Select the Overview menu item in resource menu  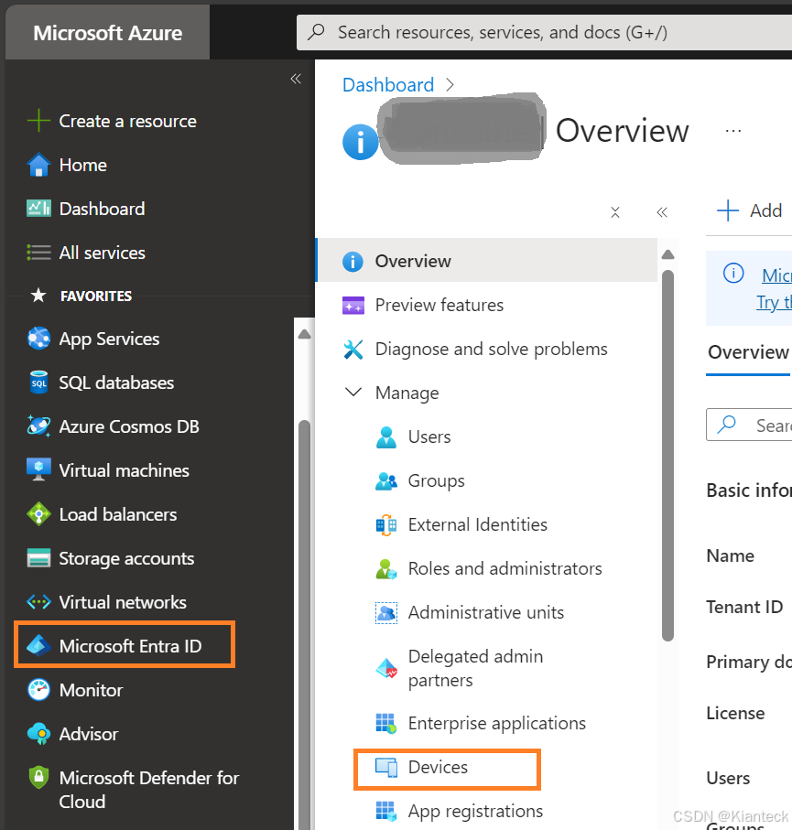(487, 261)
